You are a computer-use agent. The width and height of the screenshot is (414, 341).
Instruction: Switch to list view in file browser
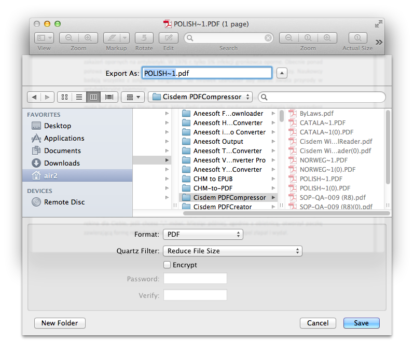(x=79, y=97)
